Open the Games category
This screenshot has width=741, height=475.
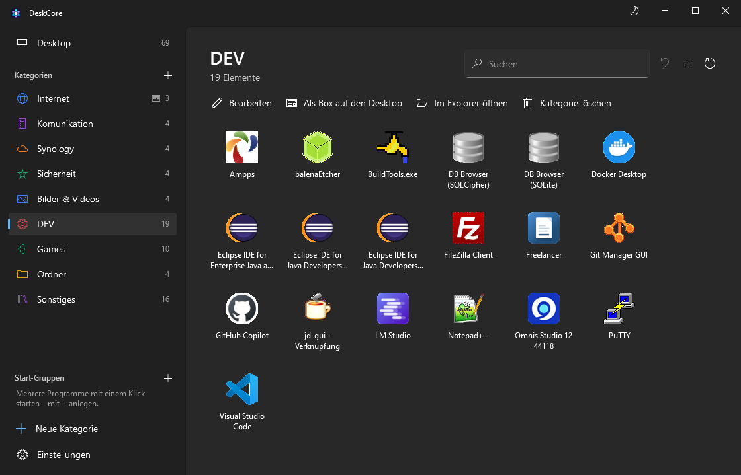point(93,249)
